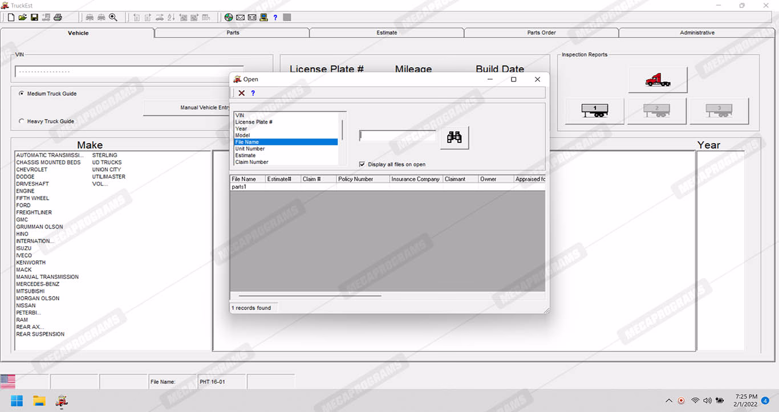This screenshot has height=412, width=779.
Task: Select ISUZU in the Make list
Action: point(24,248)
